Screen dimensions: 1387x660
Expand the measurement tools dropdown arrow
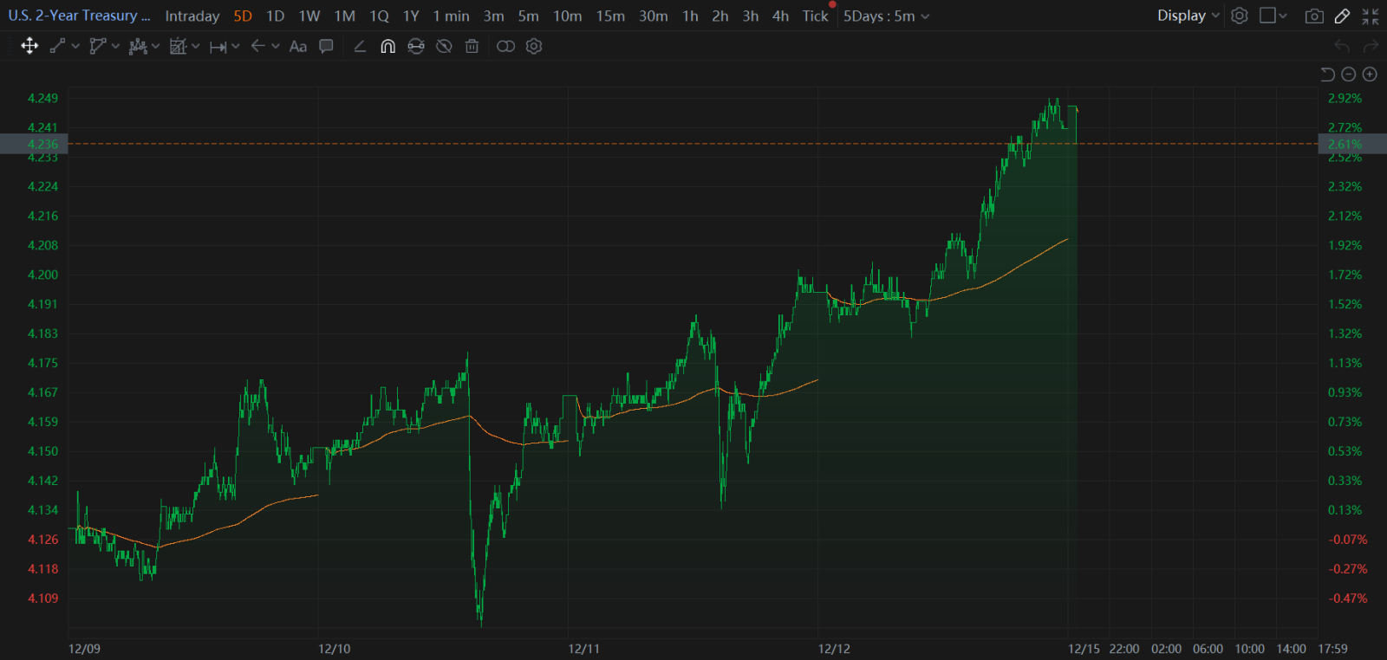click(x=236, y=46)
